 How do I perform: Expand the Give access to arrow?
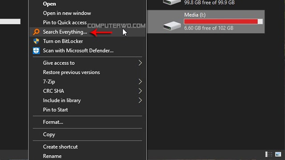point(140,63)
